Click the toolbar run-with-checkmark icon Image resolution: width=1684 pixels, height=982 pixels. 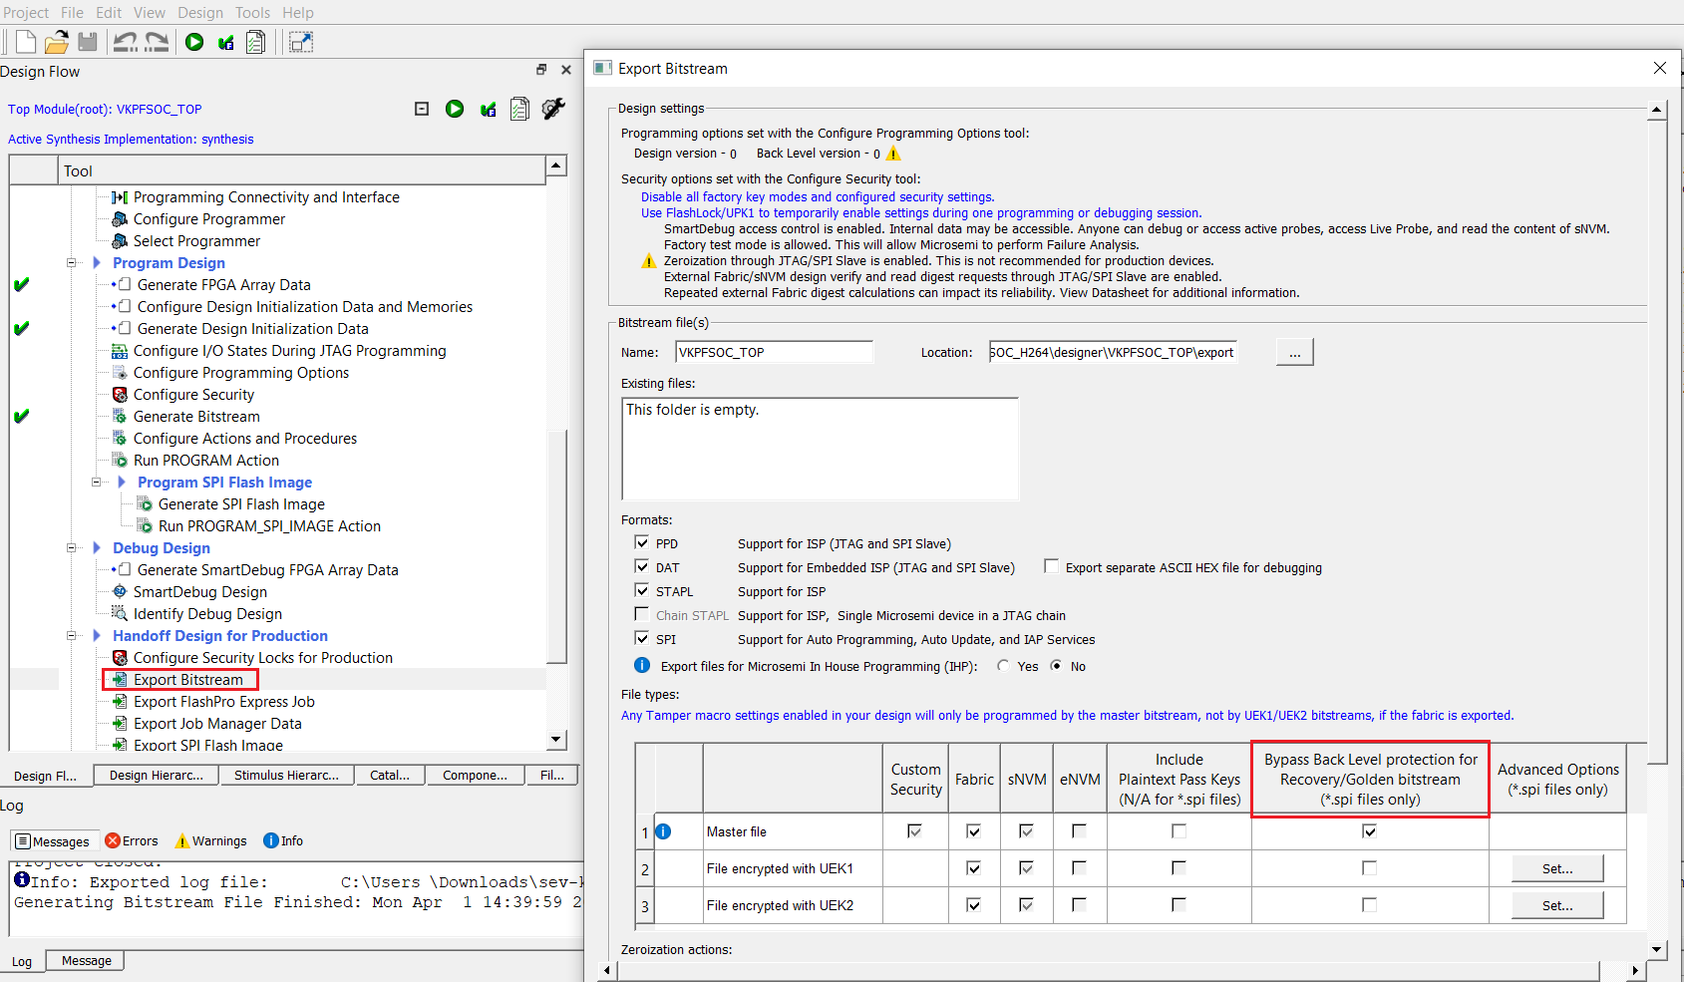(x=226, y=42)
